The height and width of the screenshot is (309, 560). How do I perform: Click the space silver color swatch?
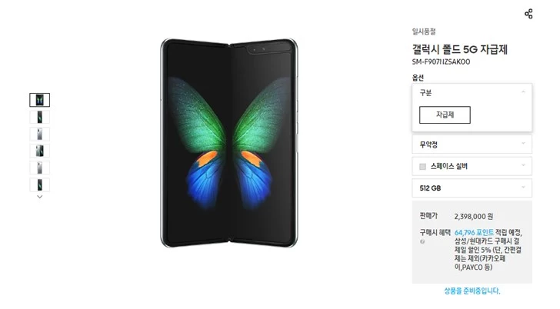click(422, 167)
